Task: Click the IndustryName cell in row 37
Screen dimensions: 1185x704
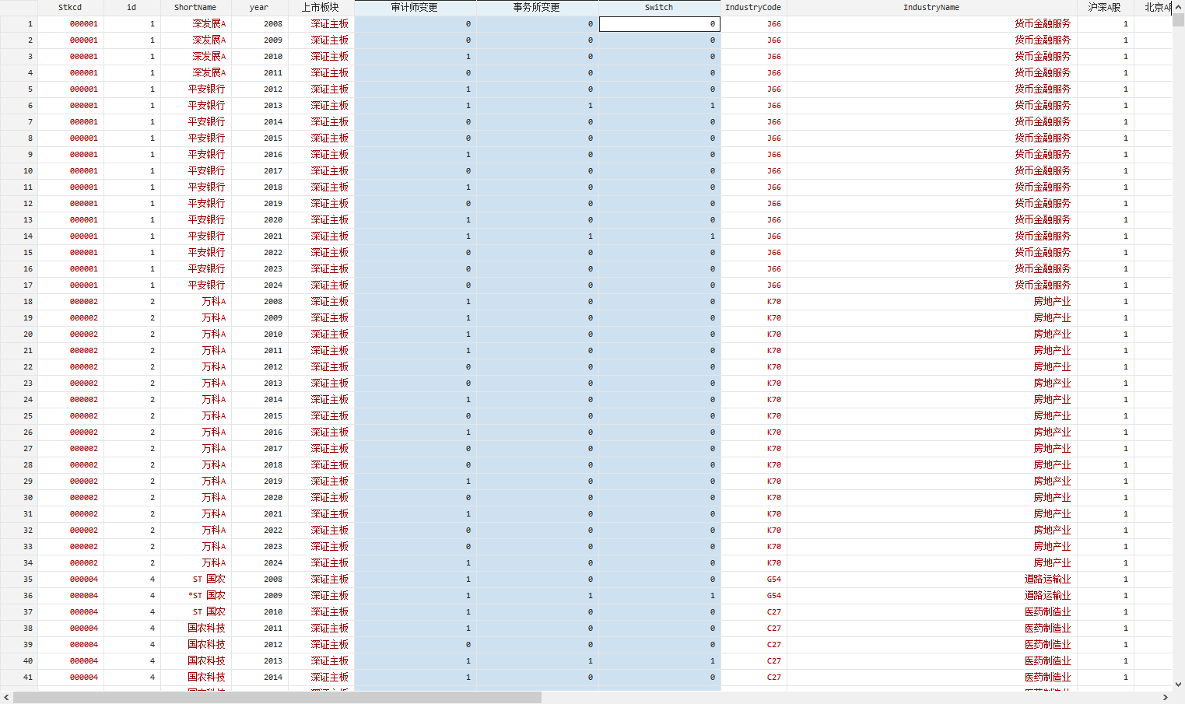Action: click(931, 612)
